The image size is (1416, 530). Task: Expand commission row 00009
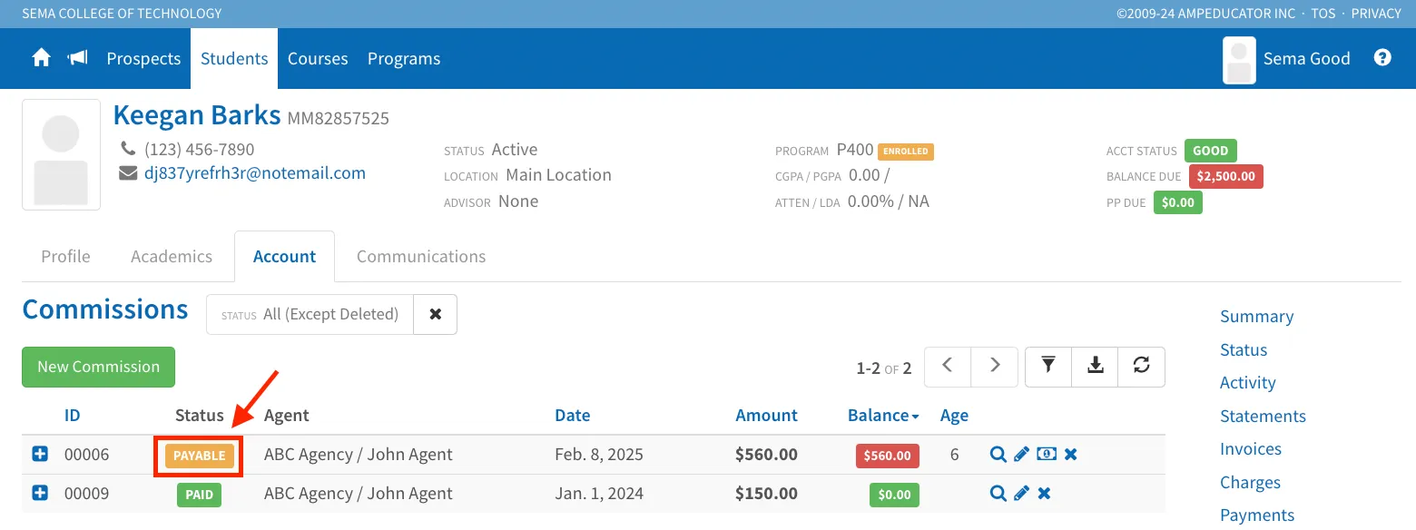tap(40, 493)
